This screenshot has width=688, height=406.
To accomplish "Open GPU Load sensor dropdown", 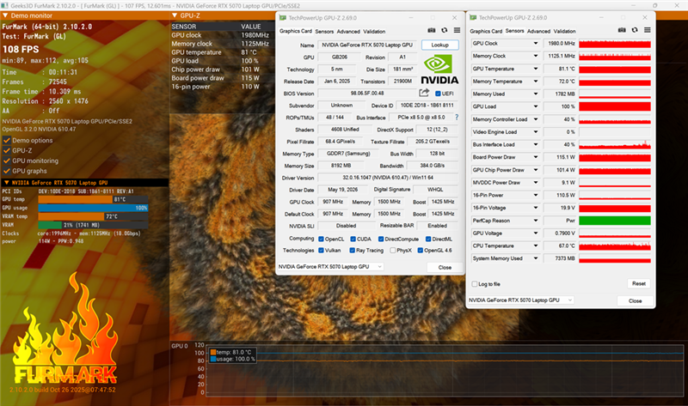I will (x=535, y=106).
